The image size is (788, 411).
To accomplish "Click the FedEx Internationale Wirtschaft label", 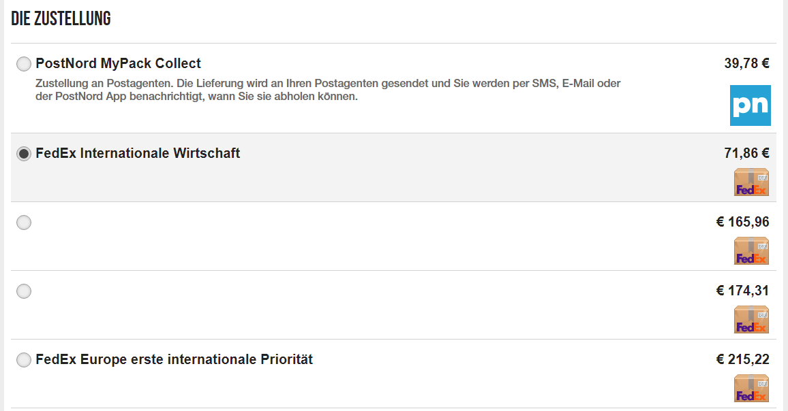I will [x=138, y=153].
